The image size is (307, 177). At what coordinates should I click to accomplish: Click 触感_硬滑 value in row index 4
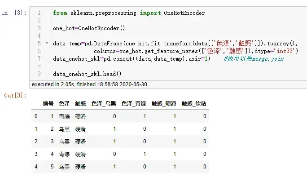point(175,166)
